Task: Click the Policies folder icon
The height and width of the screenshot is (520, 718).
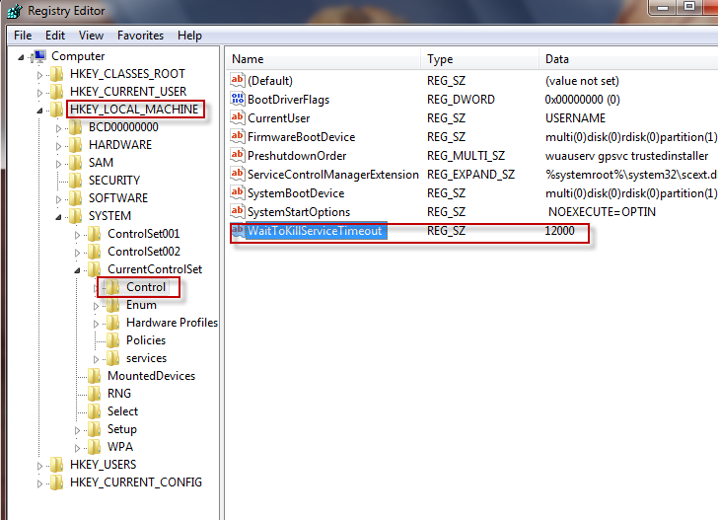Action: [x=113, y=340]
